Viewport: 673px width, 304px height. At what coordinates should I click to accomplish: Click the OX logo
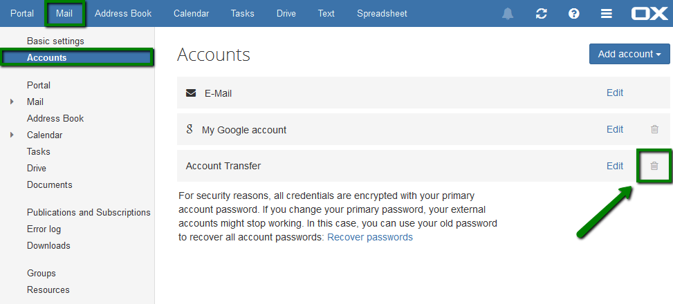click(649, 14)
